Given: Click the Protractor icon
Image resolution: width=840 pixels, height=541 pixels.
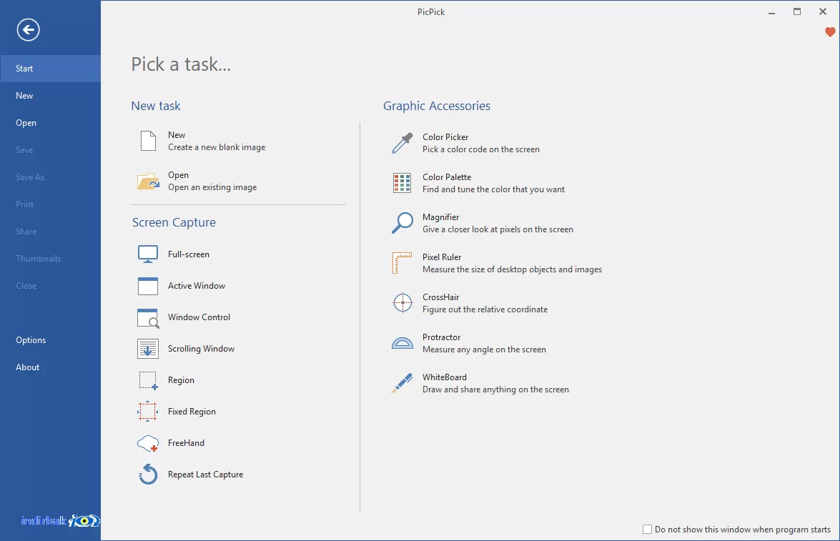Looking at the screenshot, I should coord(402,343).
